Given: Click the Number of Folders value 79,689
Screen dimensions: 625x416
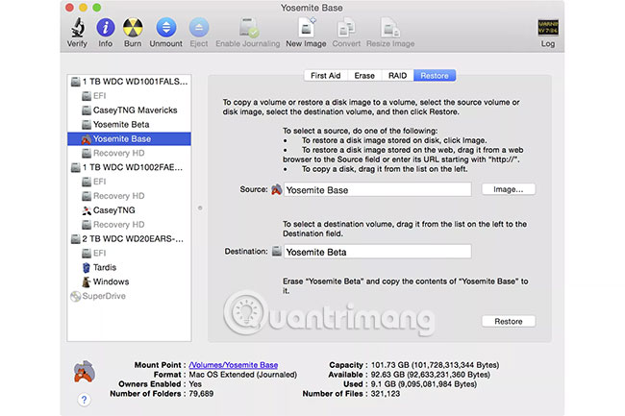Looking at the screenshot, I should coord(201,394).
